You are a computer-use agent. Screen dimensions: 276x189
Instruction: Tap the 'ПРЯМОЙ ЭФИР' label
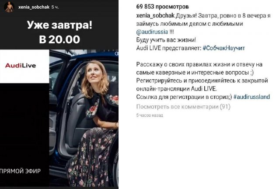[x=20, y=171]
